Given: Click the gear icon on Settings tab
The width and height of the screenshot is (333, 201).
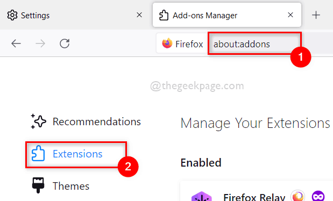Looking at the screenshot, I should point(12,15).
